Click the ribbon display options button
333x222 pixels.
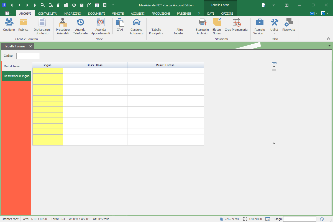coord(287,5)
